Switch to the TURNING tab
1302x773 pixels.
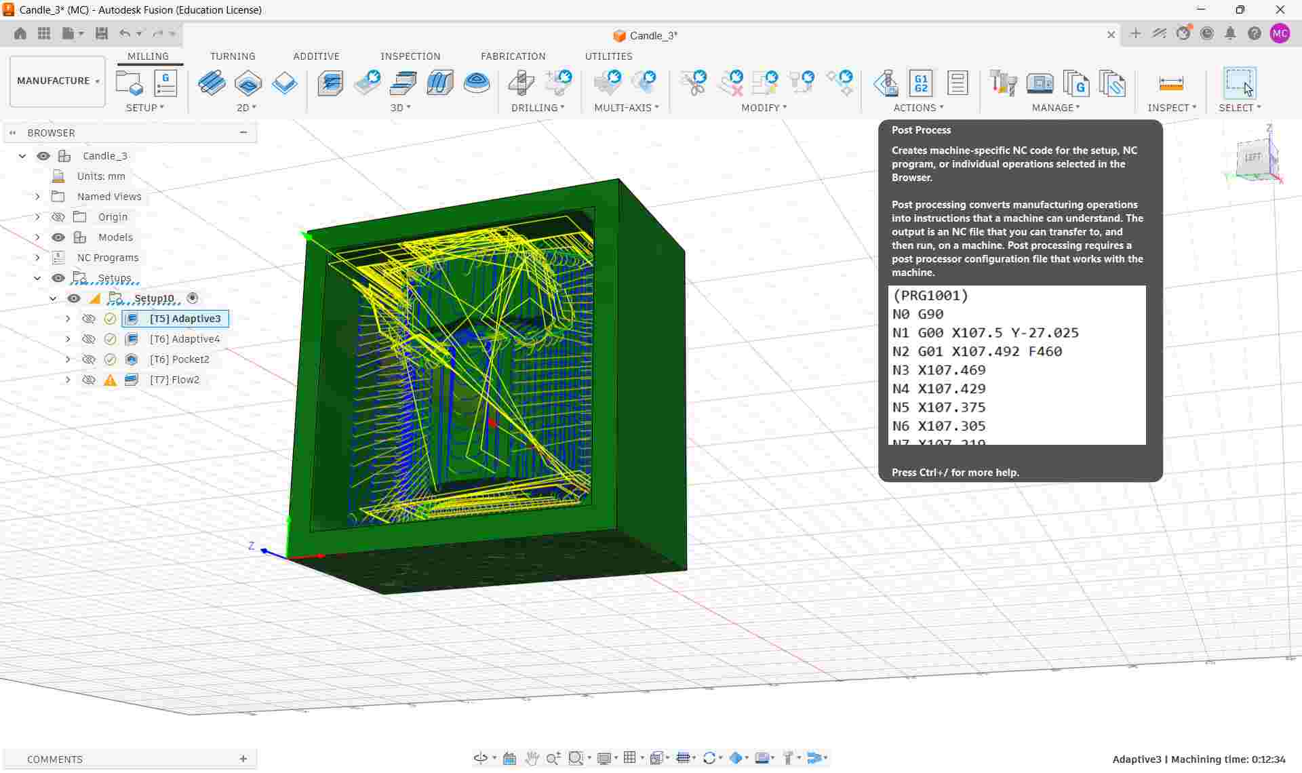click(233, 56)
